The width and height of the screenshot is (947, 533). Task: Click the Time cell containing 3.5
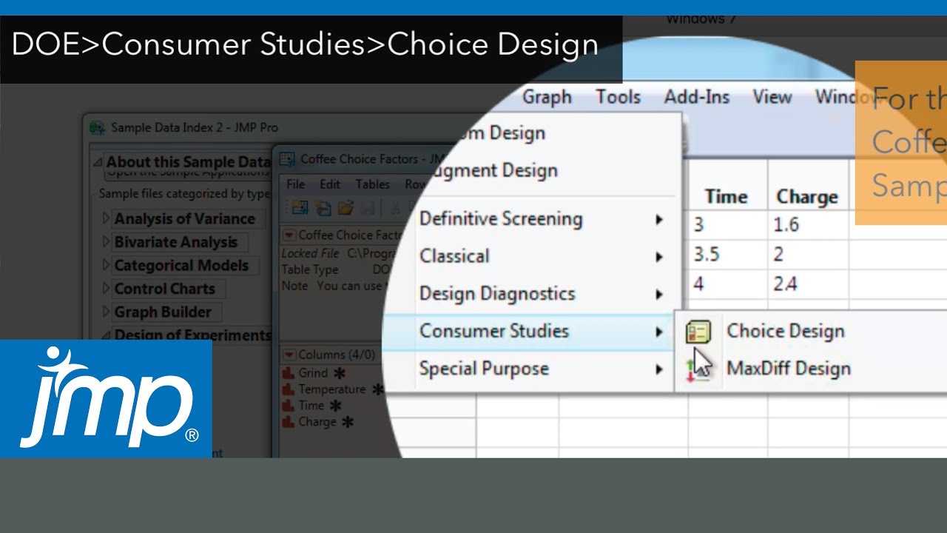coord(727,255)
